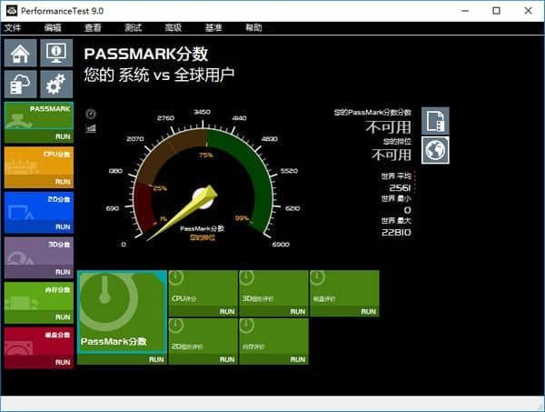Click the save results document icon

click(x=435, y=121)
